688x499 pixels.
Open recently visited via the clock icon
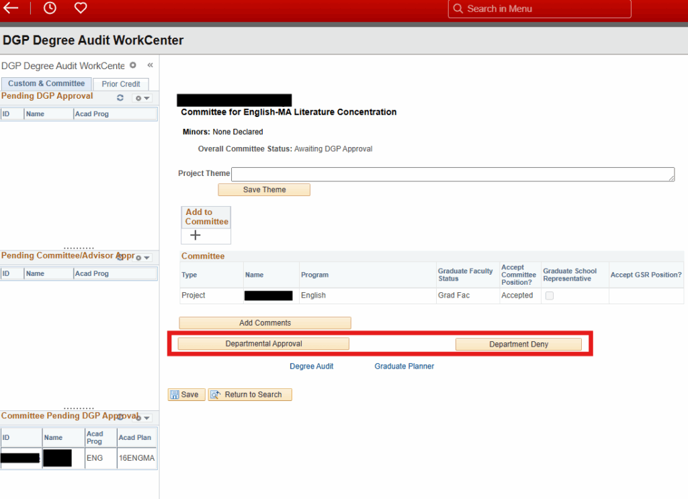coord(50,8)
